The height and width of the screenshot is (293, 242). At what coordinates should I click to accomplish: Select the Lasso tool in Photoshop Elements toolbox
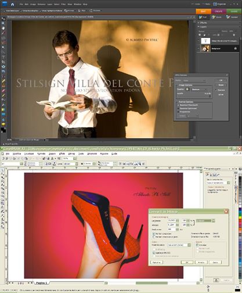[x=3, y=42]
